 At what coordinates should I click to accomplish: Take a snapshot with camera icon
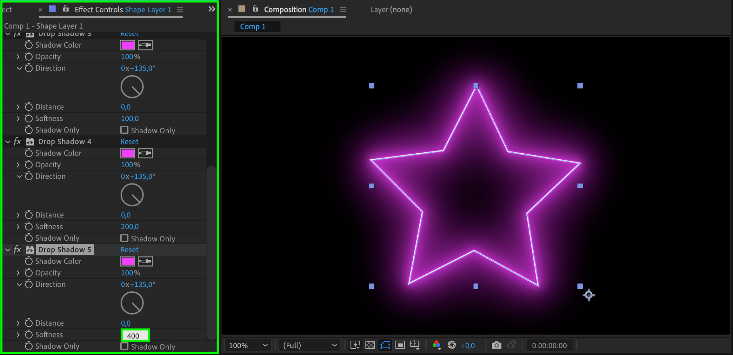tap(496, 345)
